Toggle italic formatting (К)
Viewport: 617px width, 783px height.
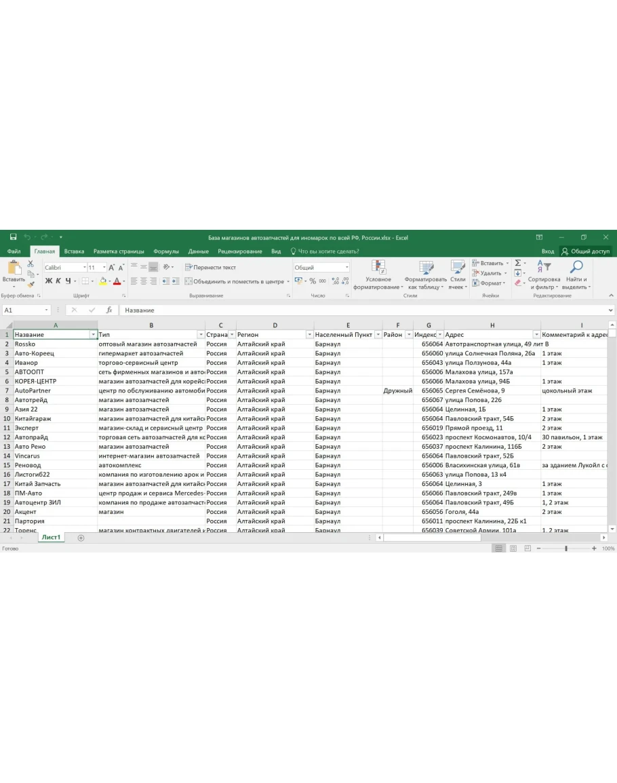click(58, 281)
